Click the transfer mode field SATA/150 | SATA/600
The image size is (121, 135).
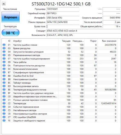coord(63,22)
